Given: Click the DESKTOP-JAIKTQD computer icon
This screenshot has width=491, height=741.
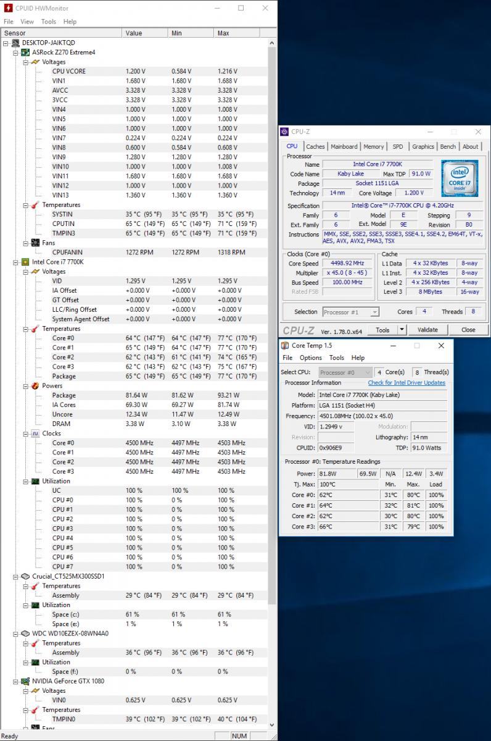Looking at the screenshot, I should [x=15, y=43].
